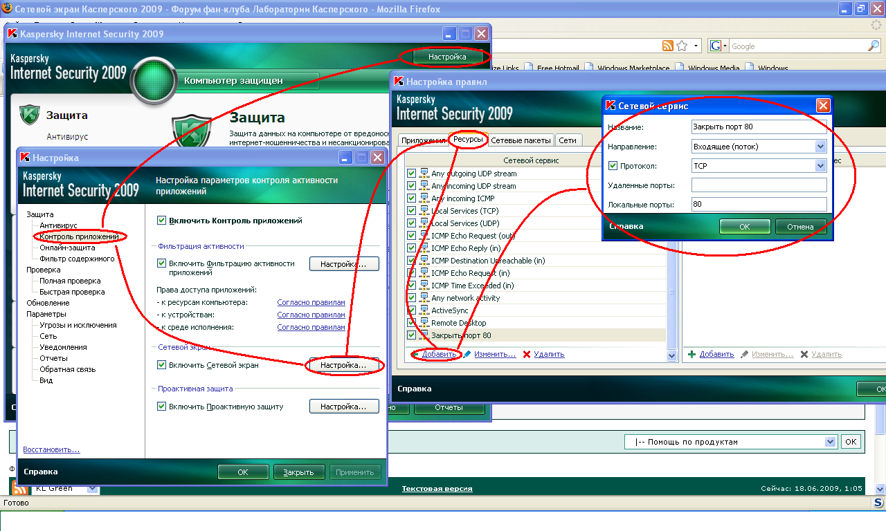The width and height of the screenshot is (886, 531).
Task: Click network icon beside ICMP Echo Reply (in)
Action: 424,248
